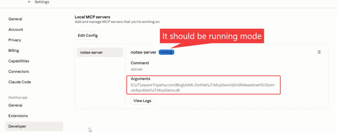Open the Account settings page

coord(16,30)
